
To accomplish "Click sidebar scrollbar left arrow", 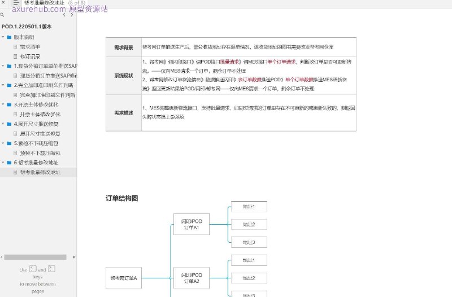I will [2, 257].
